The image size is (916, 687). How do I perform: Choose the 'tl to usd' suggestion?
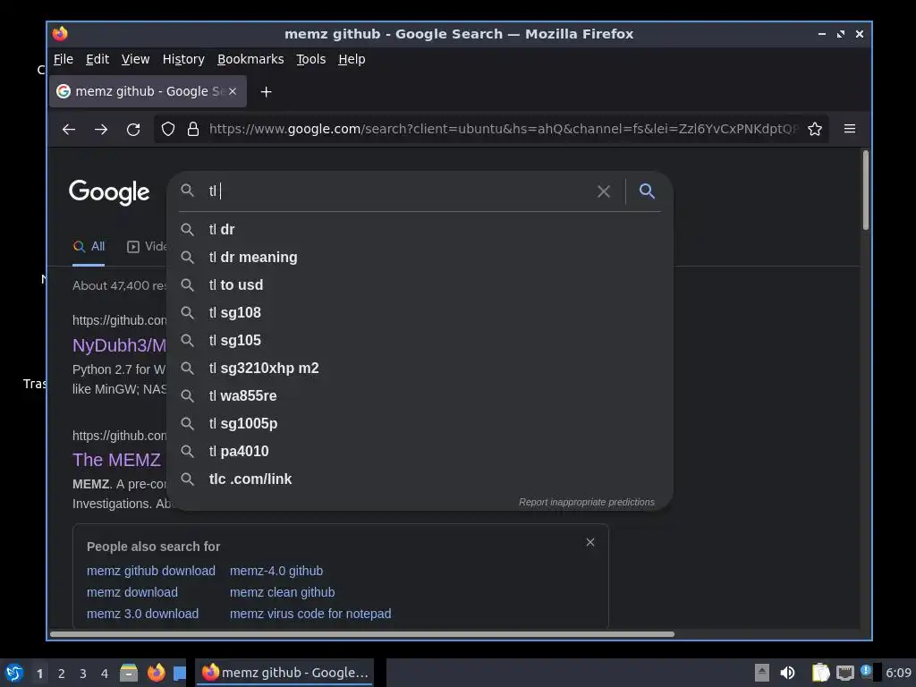click(x=420, y=285)
